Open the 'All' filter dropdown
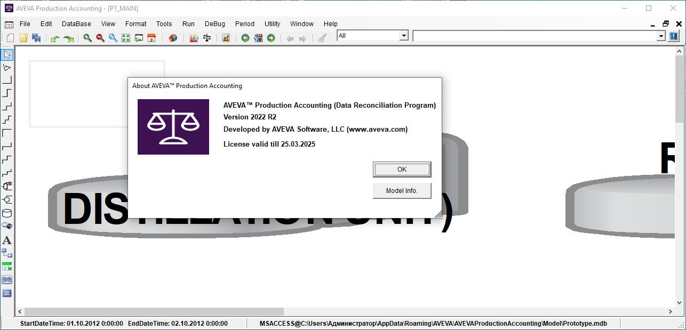This screenshot has height=330, width=686. coord(404,36)
